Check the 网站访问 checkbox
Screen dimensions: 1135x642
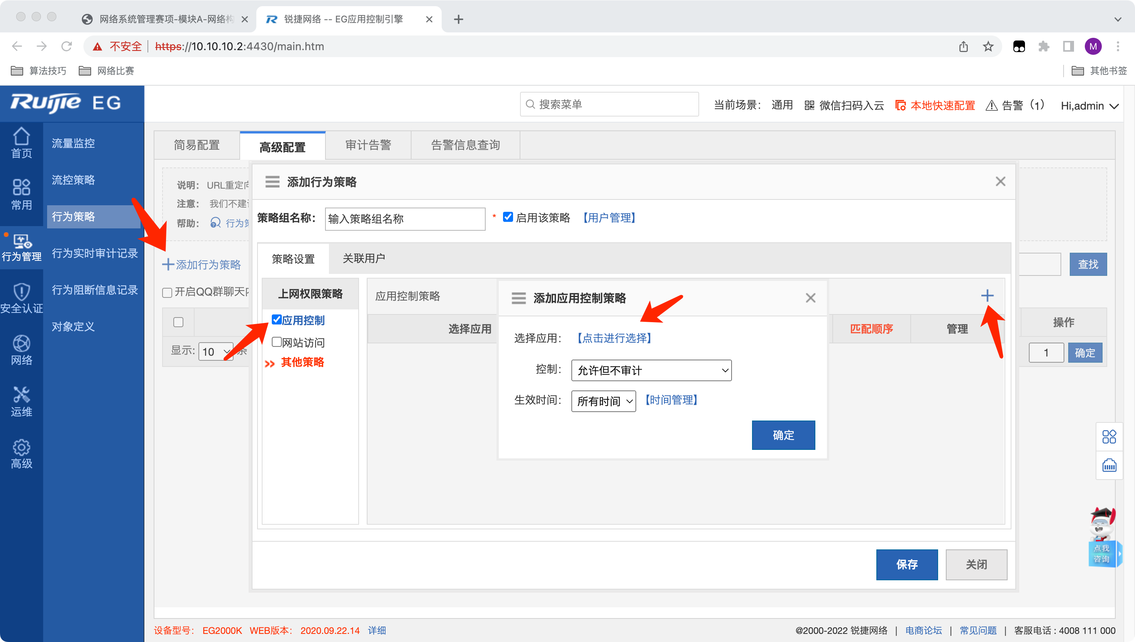click(276, 342)
